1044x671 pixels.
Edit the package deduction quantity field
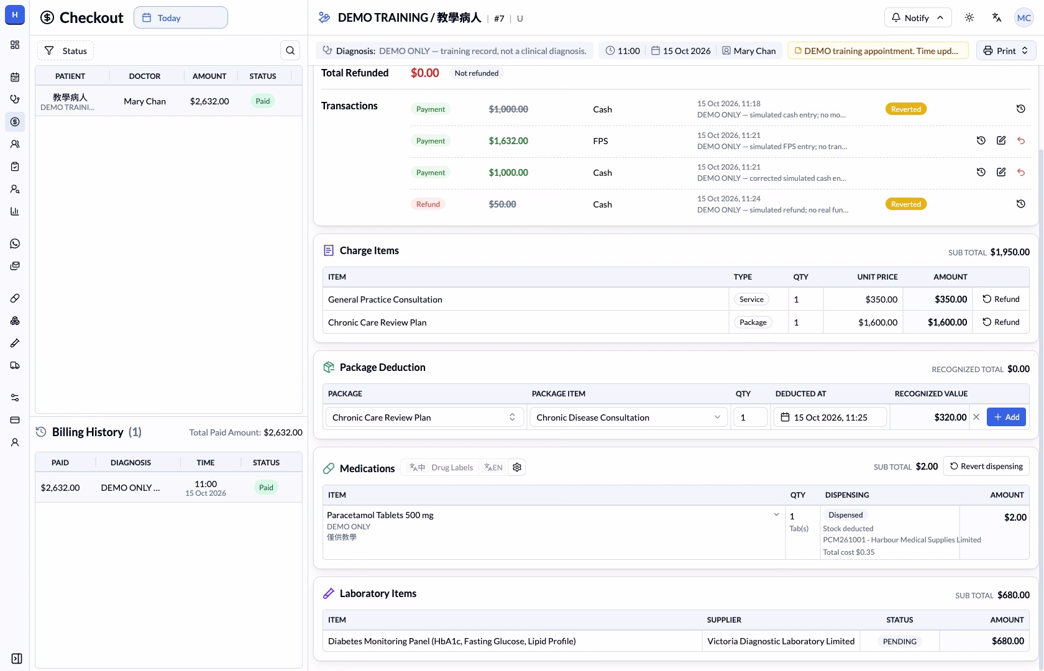tap(750, 417)
